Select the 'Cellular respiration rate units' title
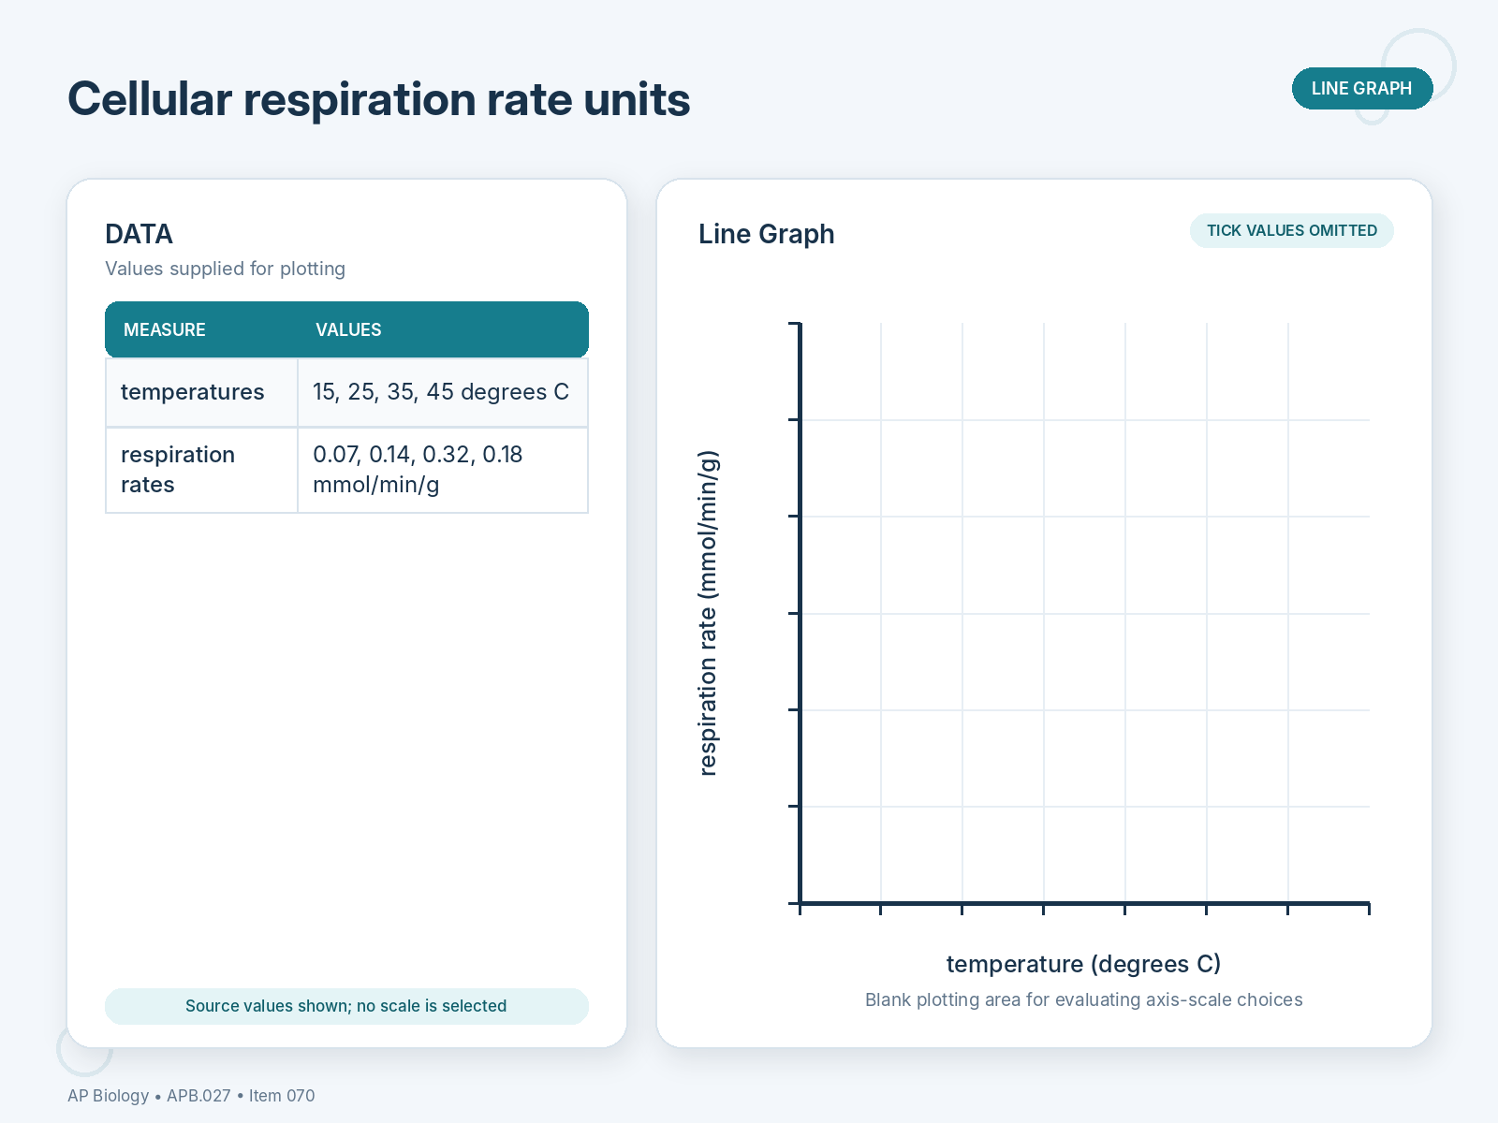The width and height of the screenshot is (1498, 1123). pyautogui.click(x=378, y=99)
